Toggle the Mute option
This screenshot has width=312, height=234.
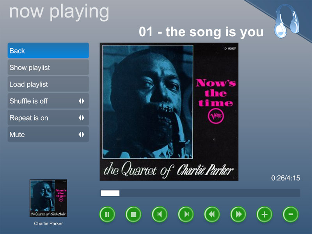point(48,135)
